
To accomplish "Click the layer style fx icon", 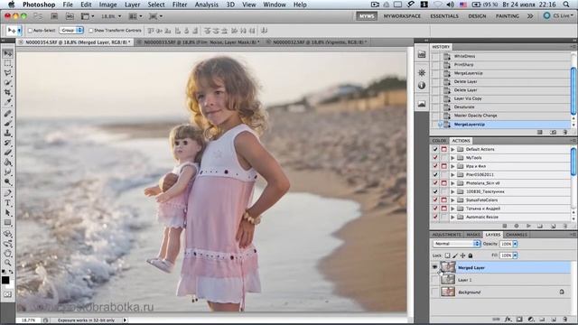I will [508, 319].
